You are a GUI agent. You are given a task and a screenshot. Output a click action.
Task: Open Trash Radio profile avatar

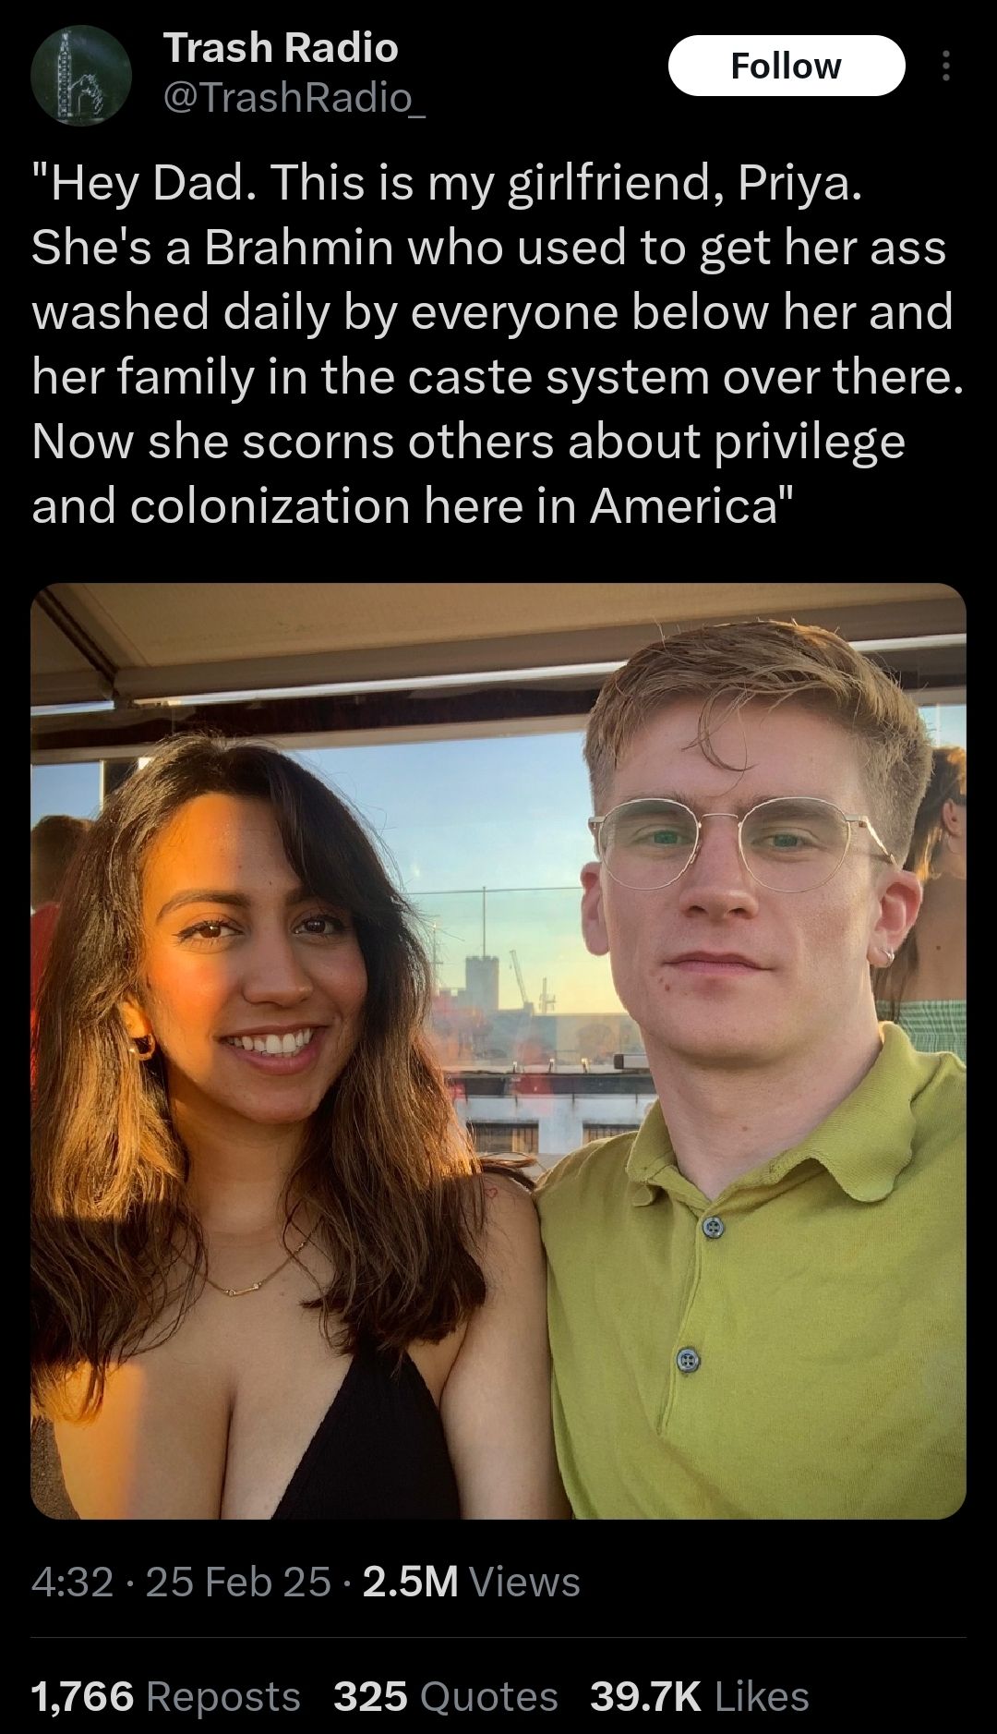[81, 76]
